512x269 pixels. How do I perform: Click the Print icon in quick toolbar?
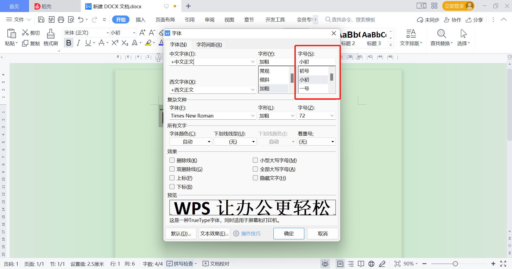pyautogui.click(x=61, y=20)
